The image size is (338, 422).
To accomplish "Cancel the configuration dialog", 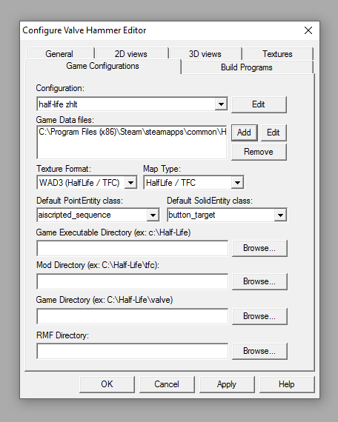I will (167, 384).
